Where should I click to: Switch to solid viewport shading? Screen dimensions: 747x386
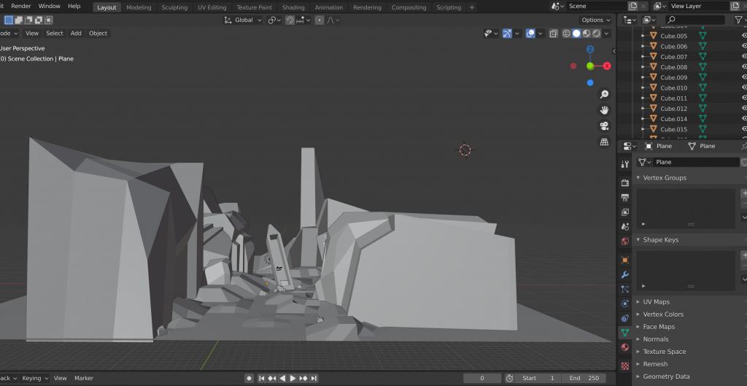click(576, 34)
